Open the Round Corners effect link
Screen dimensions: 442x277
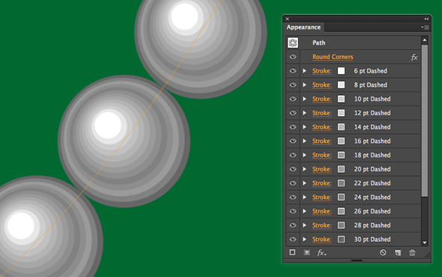333,57
